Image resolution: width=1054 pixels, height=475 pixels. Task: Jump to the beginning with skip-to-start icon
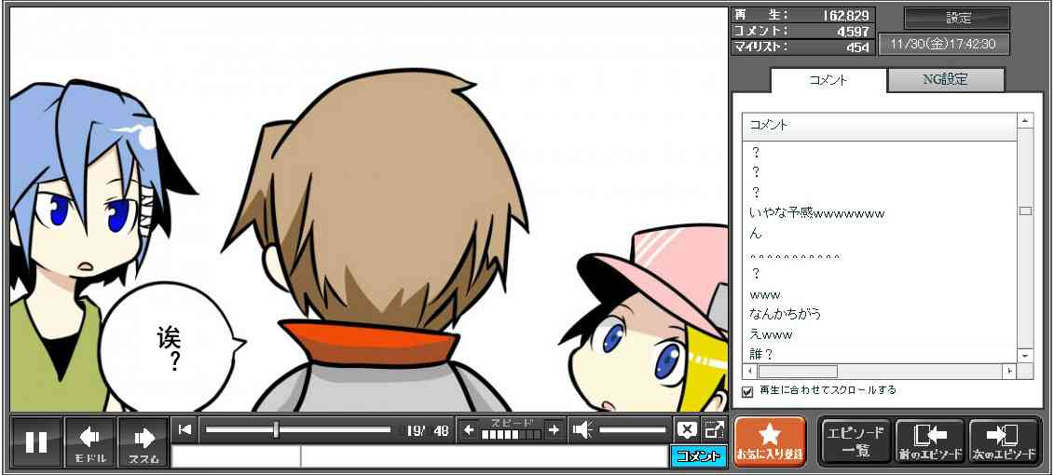(185, 429)
